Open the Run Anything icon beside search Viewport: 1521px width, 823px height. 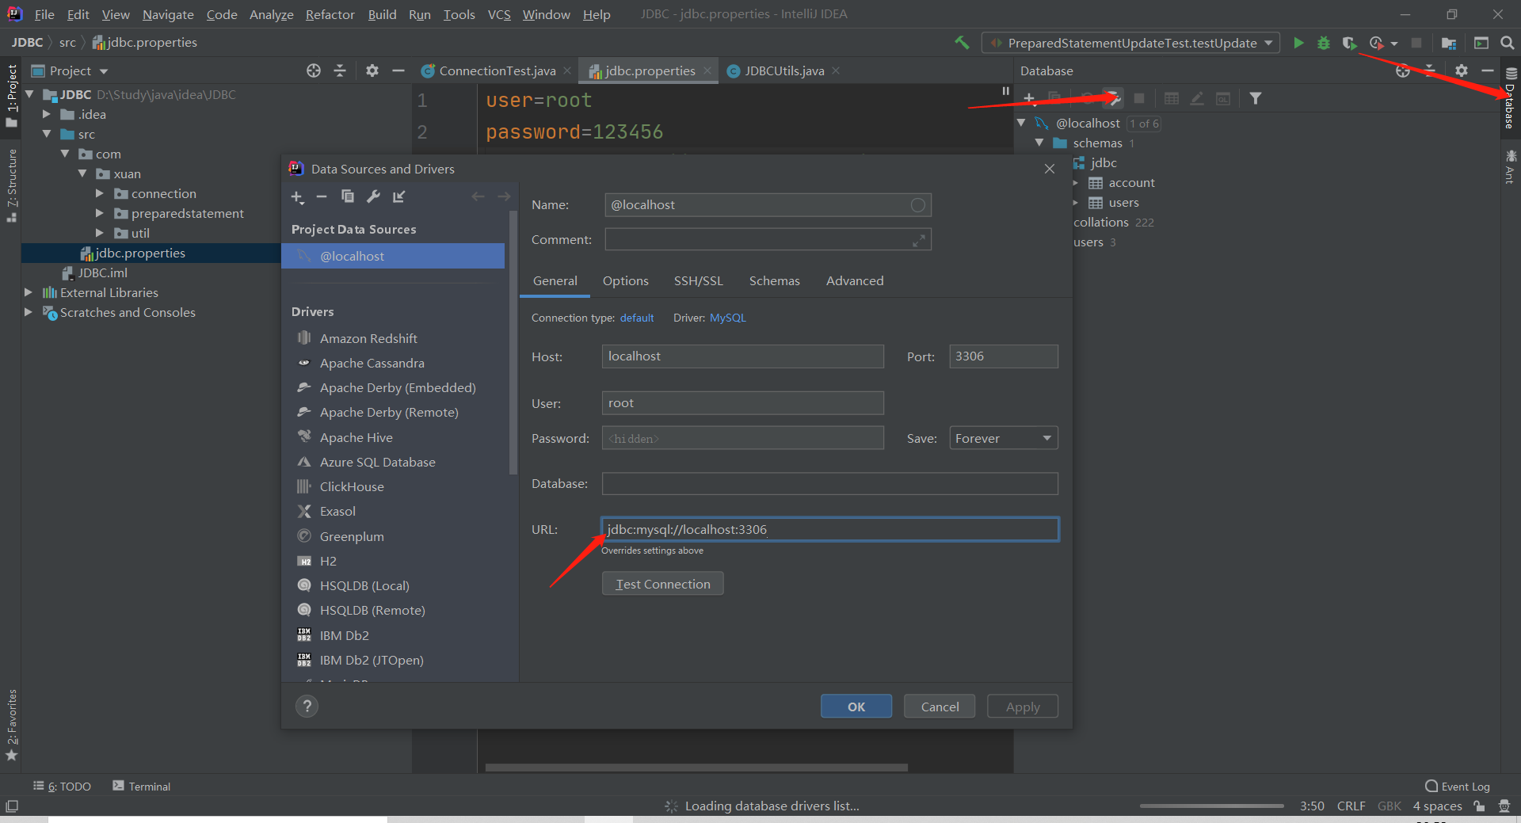click(x=1481, y=43)
